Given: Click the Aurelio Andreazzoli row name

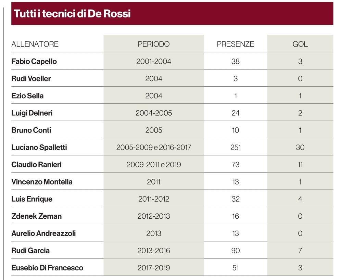Looking at the screenshot, I should click(x=43, y=233).
